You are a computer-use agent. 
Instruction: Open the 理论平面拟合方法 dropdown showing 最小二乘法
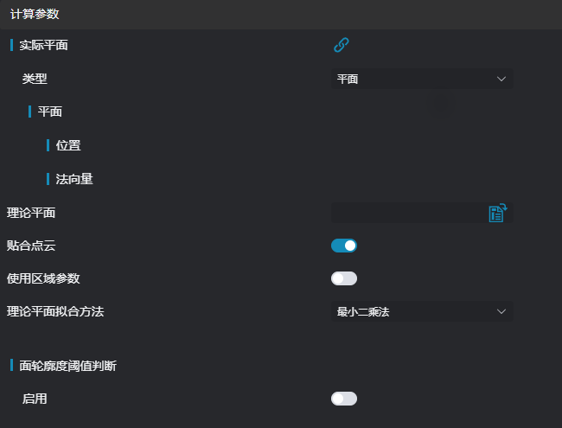coord(422,311)
